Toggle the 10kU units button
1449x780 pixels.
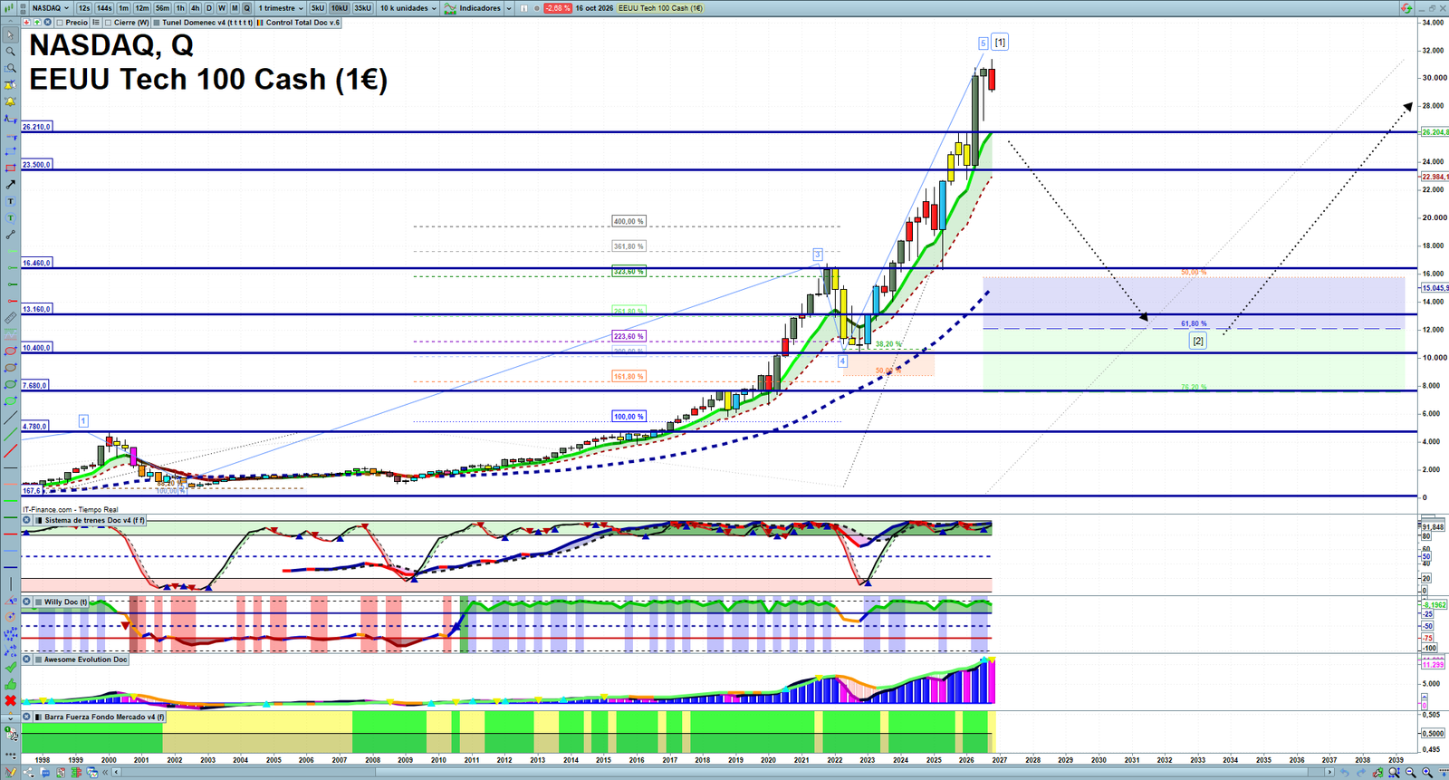[x=340, y=8]
